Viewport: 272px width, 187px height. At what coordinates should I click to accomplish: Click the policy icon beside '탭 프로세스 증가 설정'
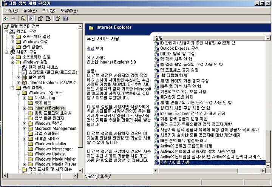(x=157, y=70)
